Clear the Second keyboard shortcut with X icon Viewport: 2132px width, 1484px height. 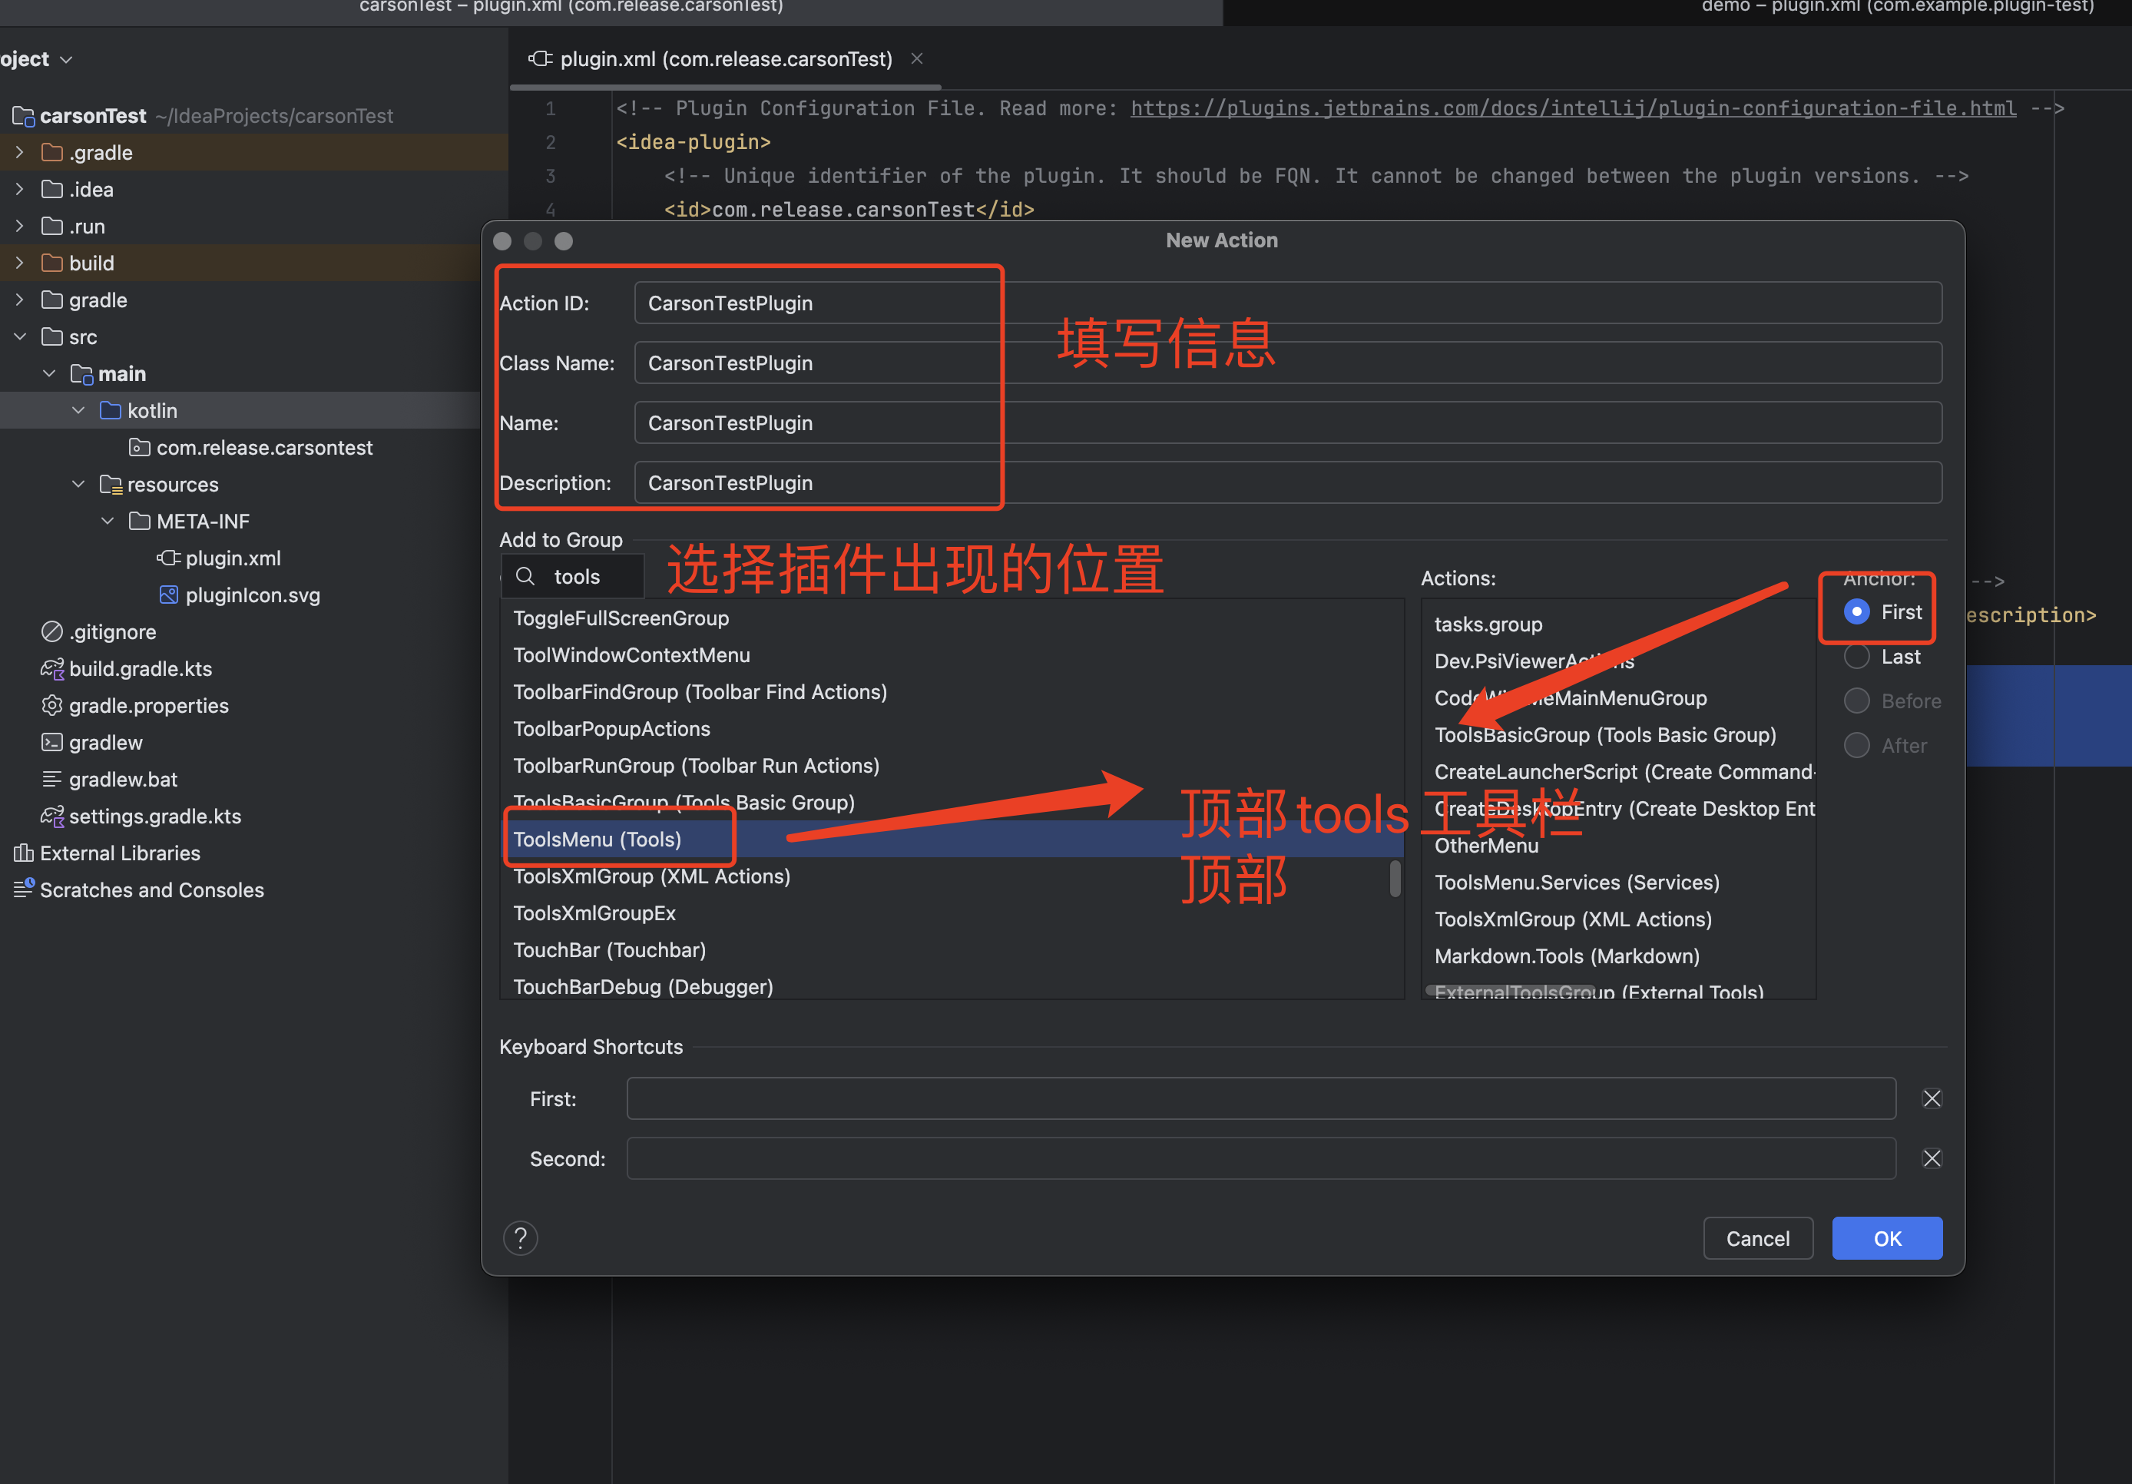pyautogui.click(x=1932, y=1158)
